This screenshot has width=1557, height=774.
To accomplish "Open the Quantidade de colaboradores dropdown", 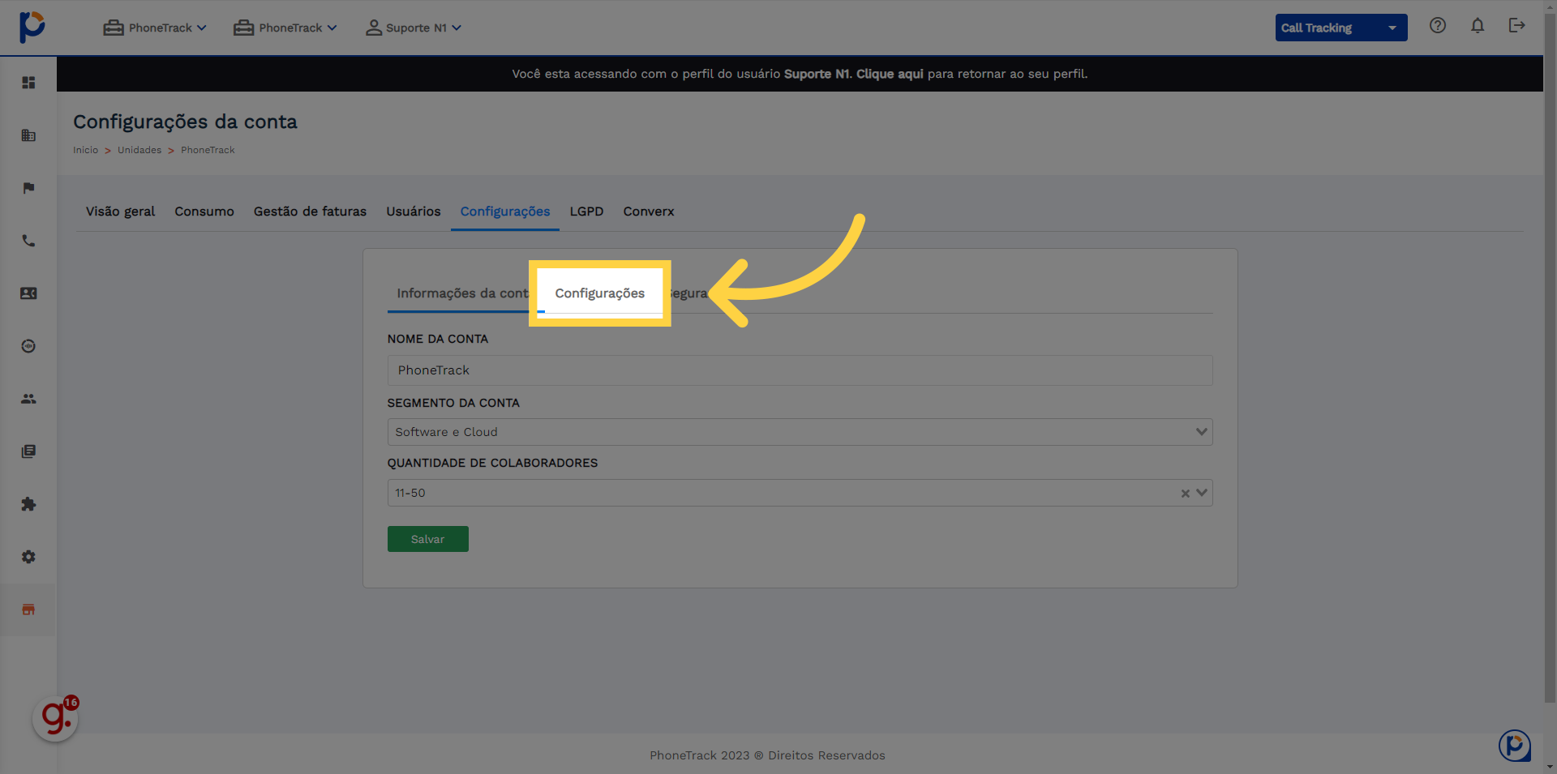I will [x=800, y=493].
